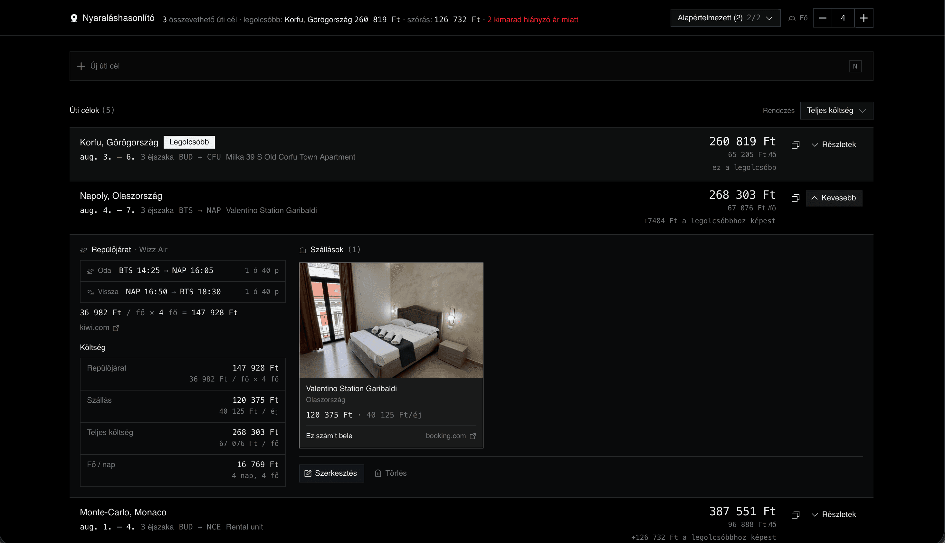Screen dimensions: 945x543
Task: Click the Fő / nap row 16 769 Ft
Action: (x=183, y=470)
